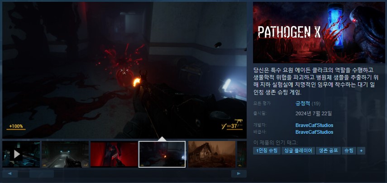Select the 싱글 플레이어 tag
387x183 pixels.
(x=298, y=151)
